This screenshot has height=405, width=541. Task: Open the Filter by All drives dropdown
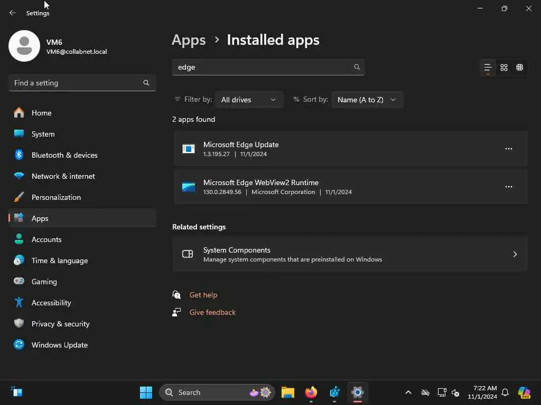click(249, 100)
